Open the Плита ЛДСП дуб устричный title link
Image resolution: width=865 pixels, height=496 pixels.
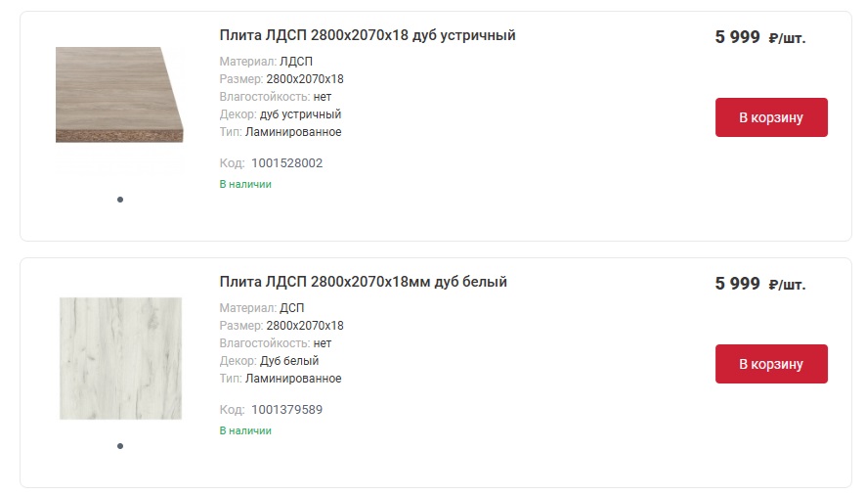coord(368,35)
